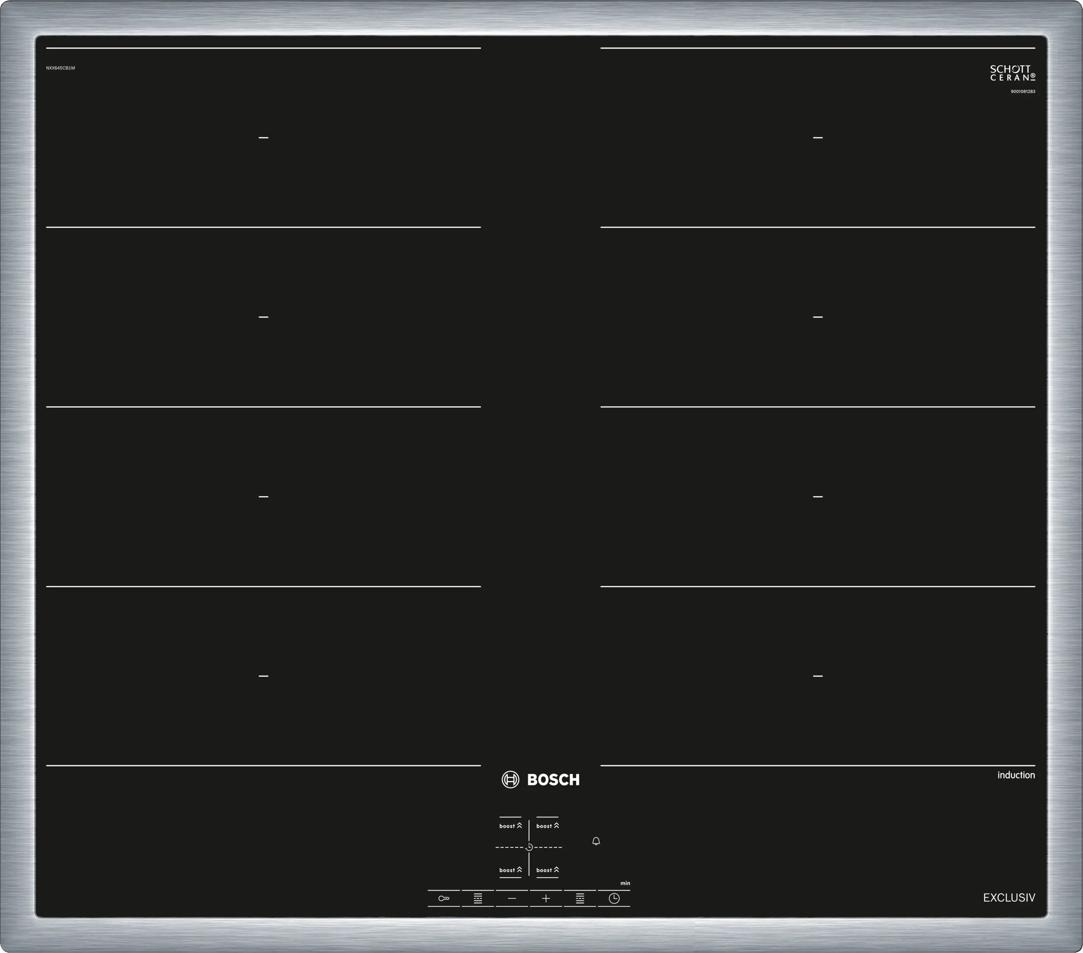Enable boost for the front right zone

coord(547,870)
